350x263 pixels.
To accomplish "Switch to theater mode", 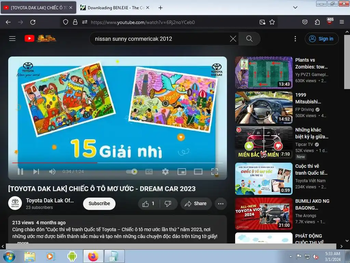I will [x=198, y=172].
